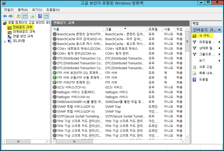
Task: Click the funnel icon beside 프로필별 filter
Action: pyautogui.click(x=195, y=42)
